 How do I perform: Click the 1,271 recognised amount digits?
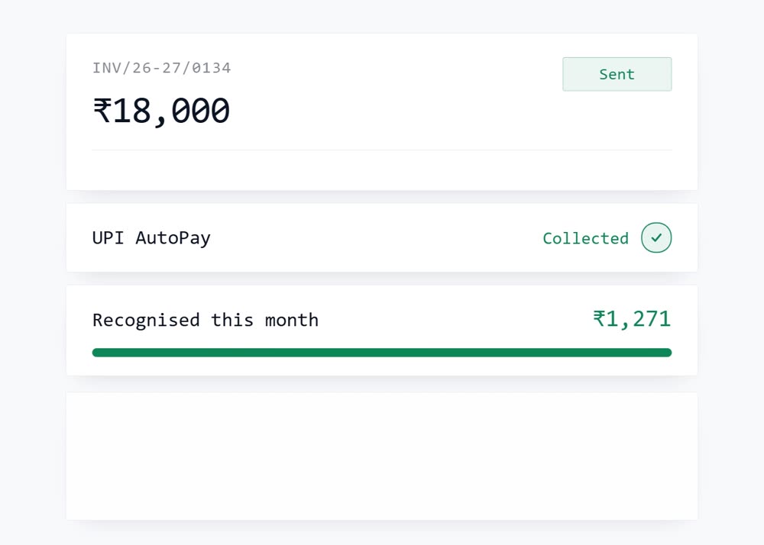639,319
